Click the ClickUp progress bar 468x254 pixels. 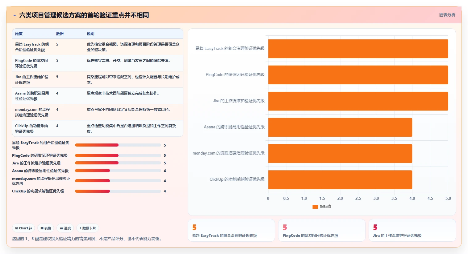(x=118, y=191)
